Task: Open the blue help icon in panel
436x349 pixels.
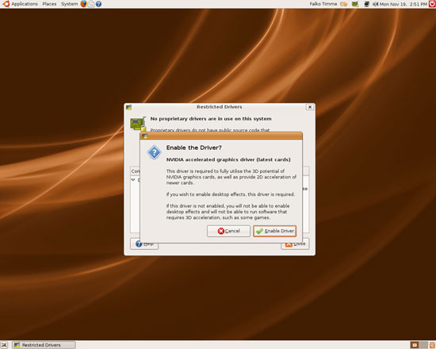Action: 98,4
